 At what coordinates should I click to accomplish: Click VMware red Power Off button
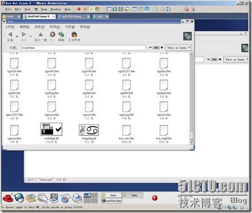(79, 9)
